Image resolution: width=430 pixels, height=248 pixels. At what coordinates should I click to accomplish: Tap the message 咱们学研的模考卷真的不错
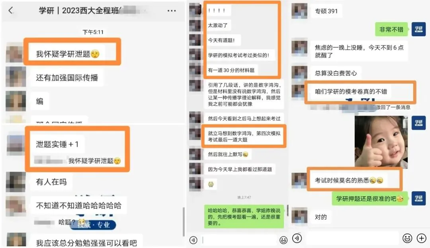351,91
